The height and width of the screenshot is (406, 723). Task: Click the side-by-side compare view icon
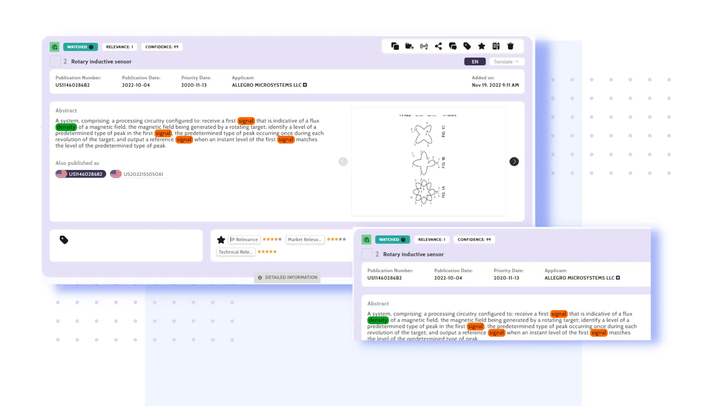click(x=496, y=46)
